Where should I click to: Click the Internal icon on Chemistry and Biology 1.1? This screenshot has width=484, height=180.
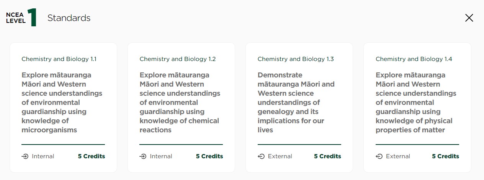[x=25, y=156]
